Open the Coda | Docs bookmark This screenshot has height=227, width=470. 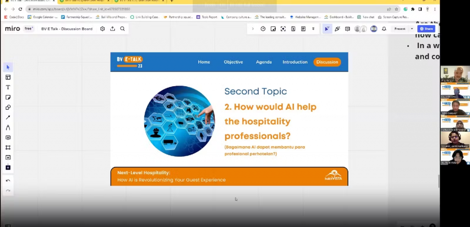(x=14, y=17)
